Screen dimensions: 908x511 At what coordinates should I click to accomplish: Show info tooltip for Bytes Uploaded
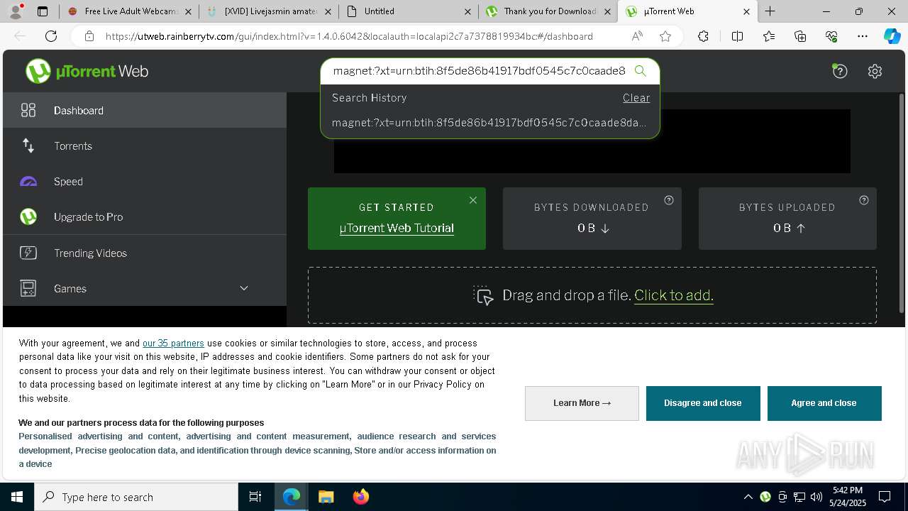point(863,200)
